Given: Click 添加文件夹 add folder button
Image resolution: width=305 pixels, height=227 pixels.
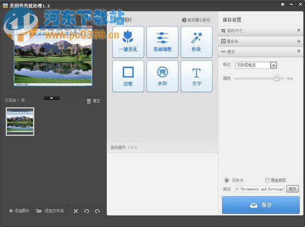Looking at the screenshot, I should (50, 211).
